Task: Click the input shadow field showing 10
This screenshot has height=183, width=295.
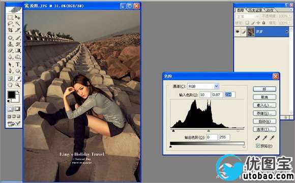Action: click(x=204, y=95)
